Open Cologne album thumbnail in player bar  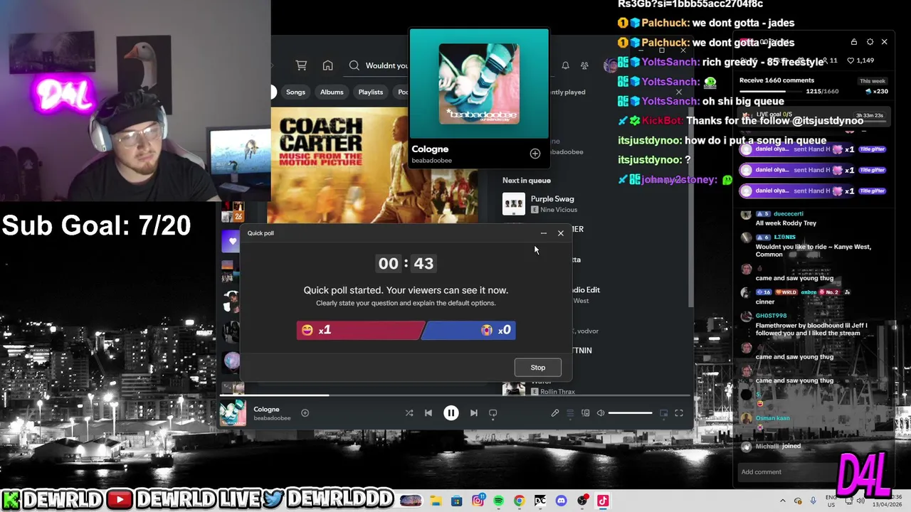click(233, 413)
